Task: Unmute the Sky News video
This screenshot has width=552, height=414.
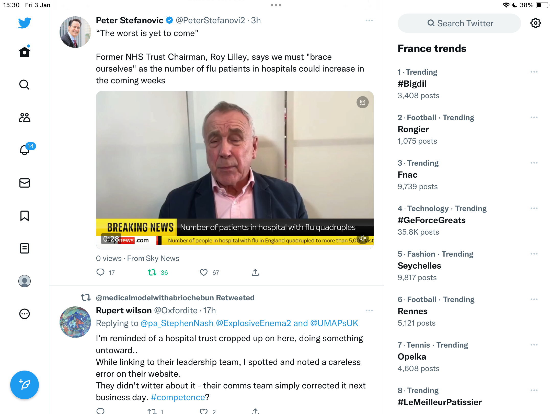Action: click(362, 239)
